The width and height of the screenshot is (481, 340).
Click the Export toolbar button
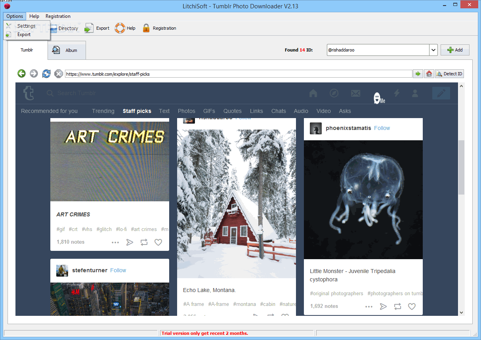click(x=97, y=28)
